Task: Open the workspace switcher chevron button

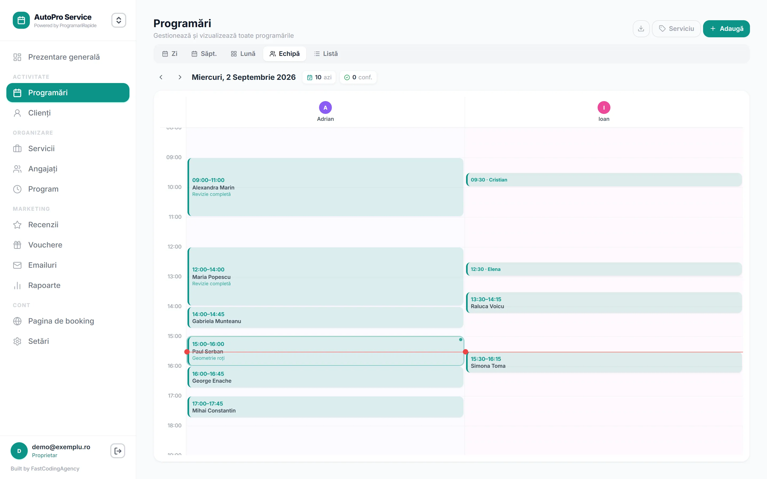Action: click(119, 20)
